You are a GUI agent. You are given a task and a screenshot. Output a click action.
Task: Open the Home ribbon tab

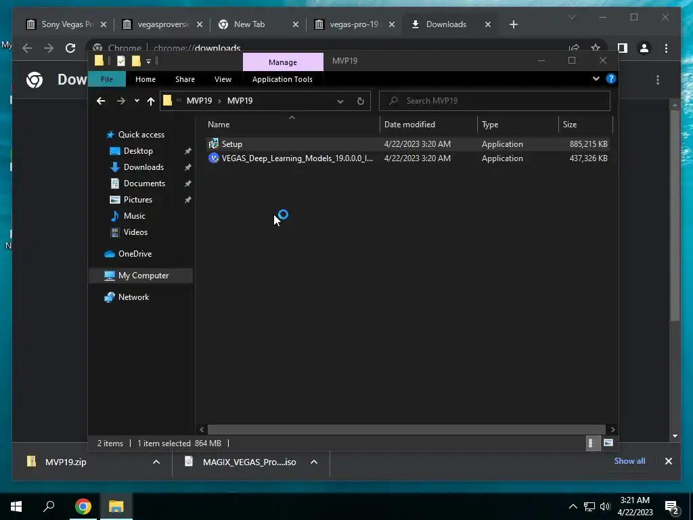[x=146, y=79]
